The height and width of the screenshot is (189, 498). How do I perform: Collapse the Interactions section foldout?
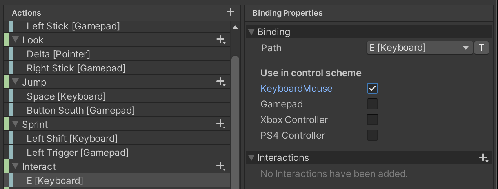(252, 158)
